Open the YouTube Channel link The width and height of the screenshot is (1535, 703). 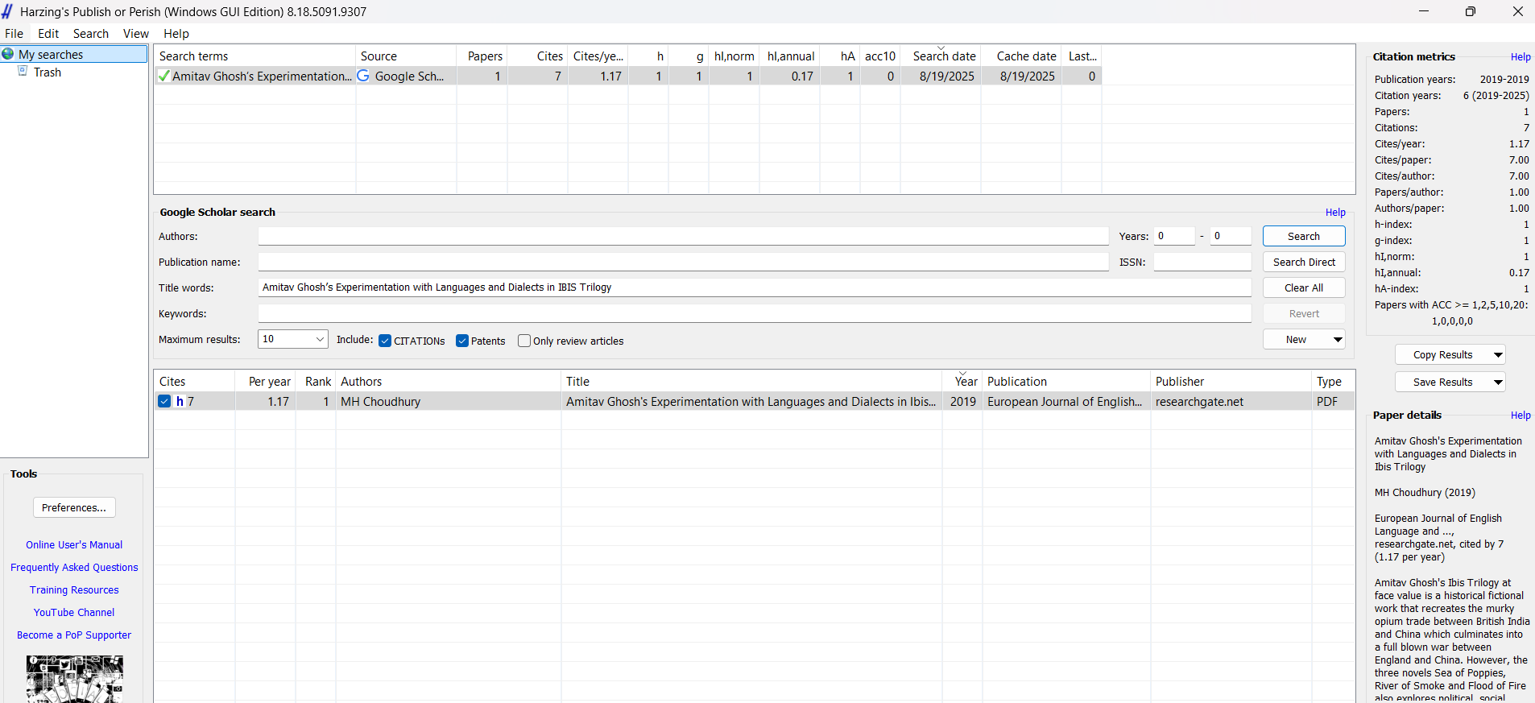(x=74, y=612)
